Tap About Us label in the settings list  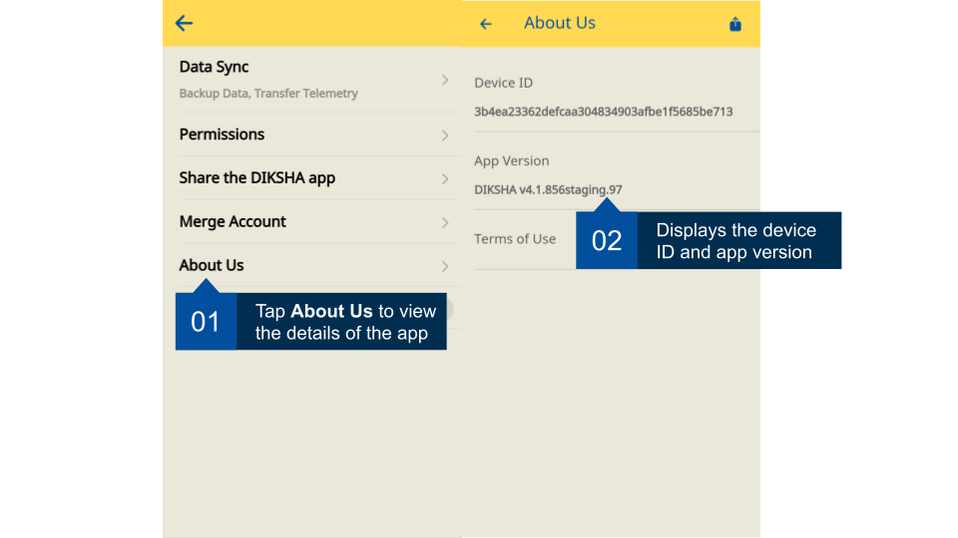[212, 266]
